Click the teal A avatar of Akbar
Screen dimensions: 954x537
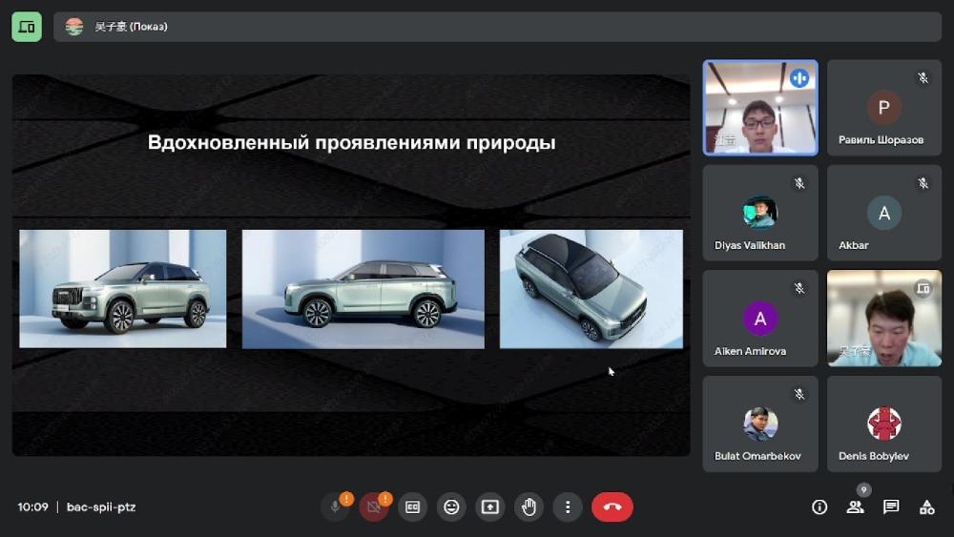coord(884,213)
